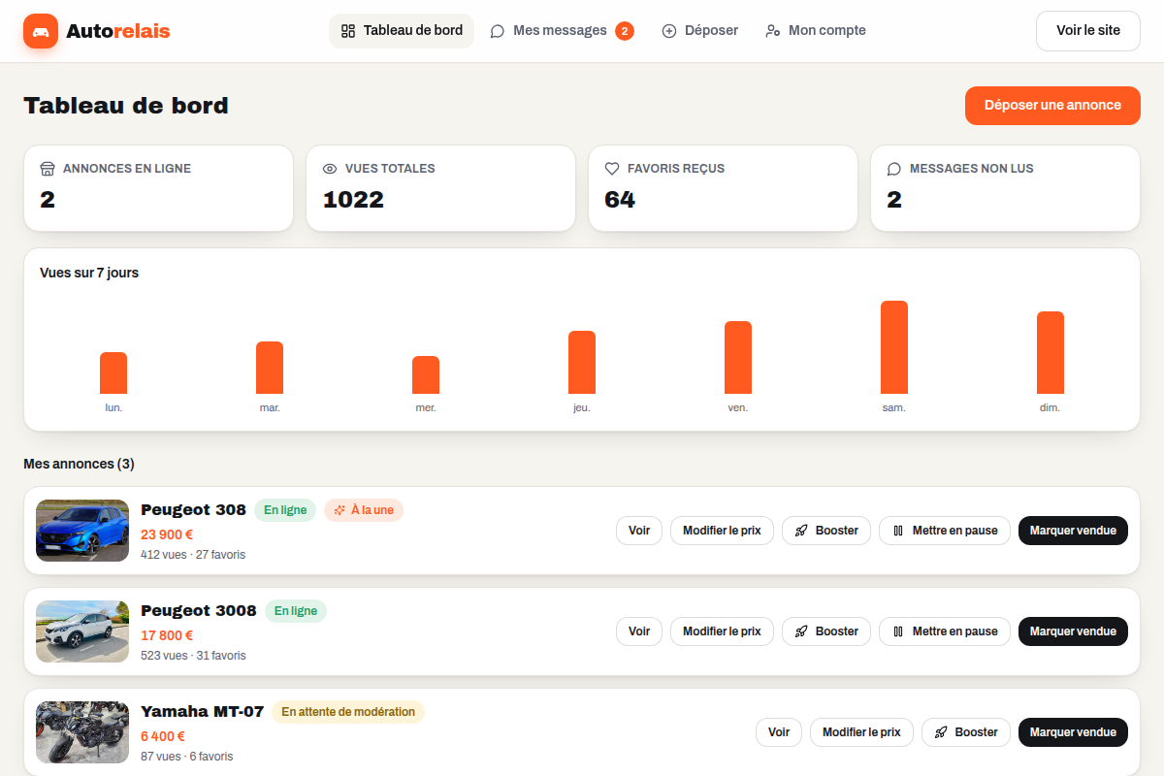
Task: Click the eye icon in Vues totales
Action: coord(330,169)
